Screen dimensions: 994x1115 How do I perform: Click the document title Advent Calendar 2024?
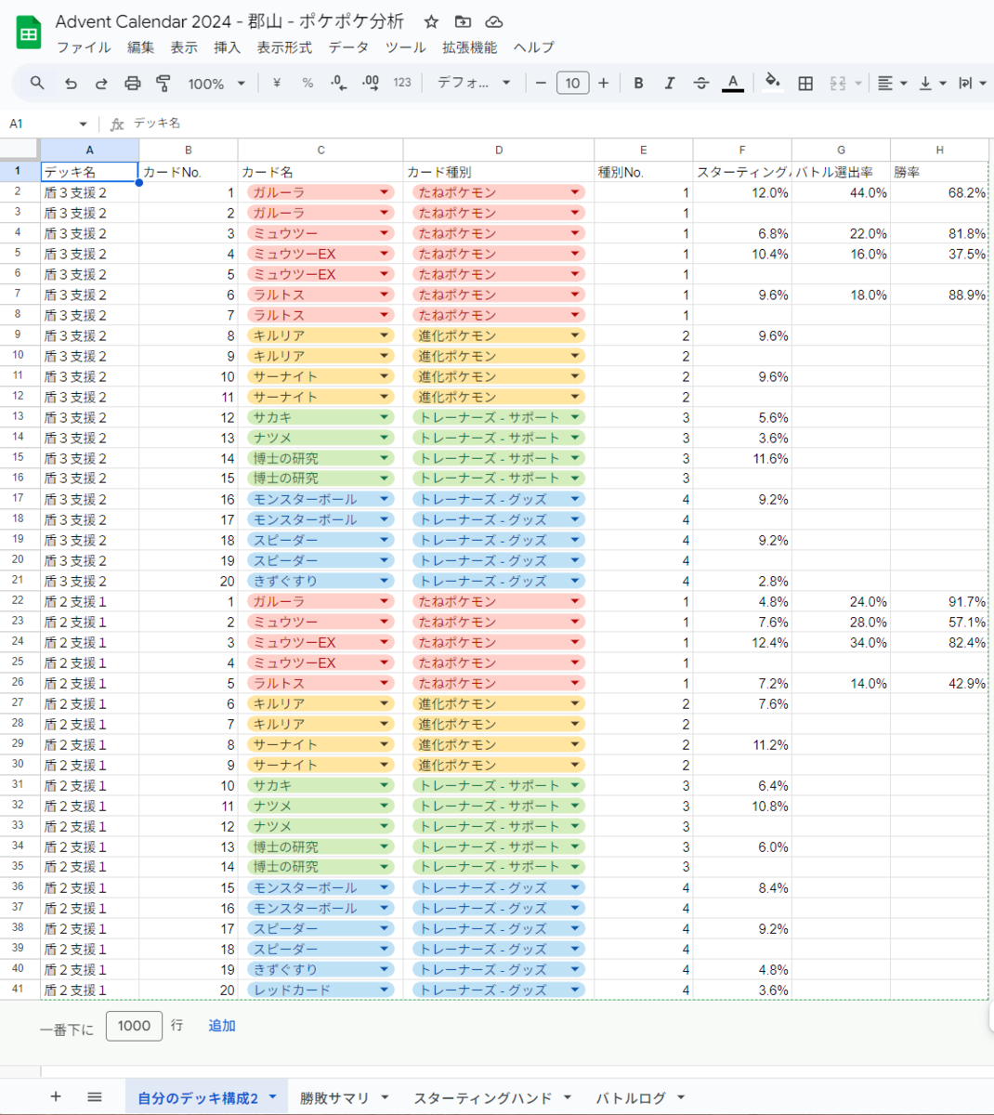(x=230, y=21)
